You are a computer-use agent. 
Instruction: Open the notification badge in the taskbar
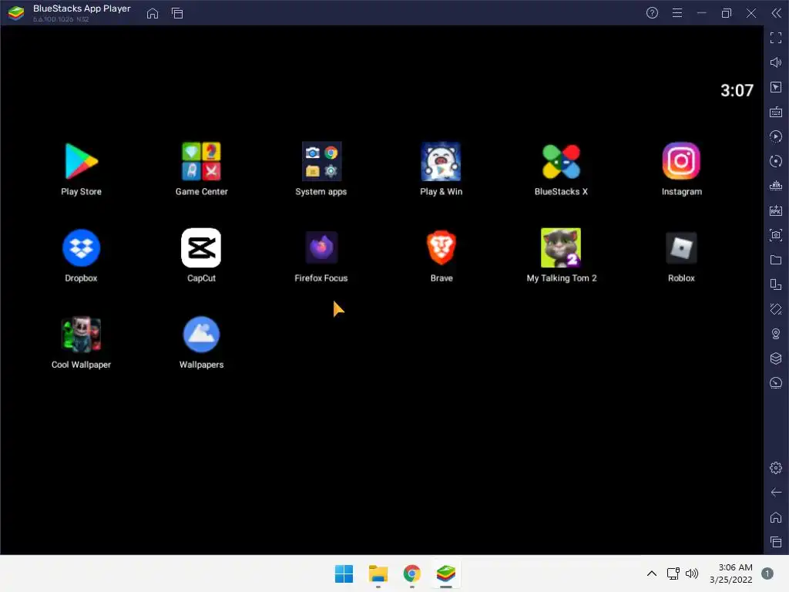point(767,573)
